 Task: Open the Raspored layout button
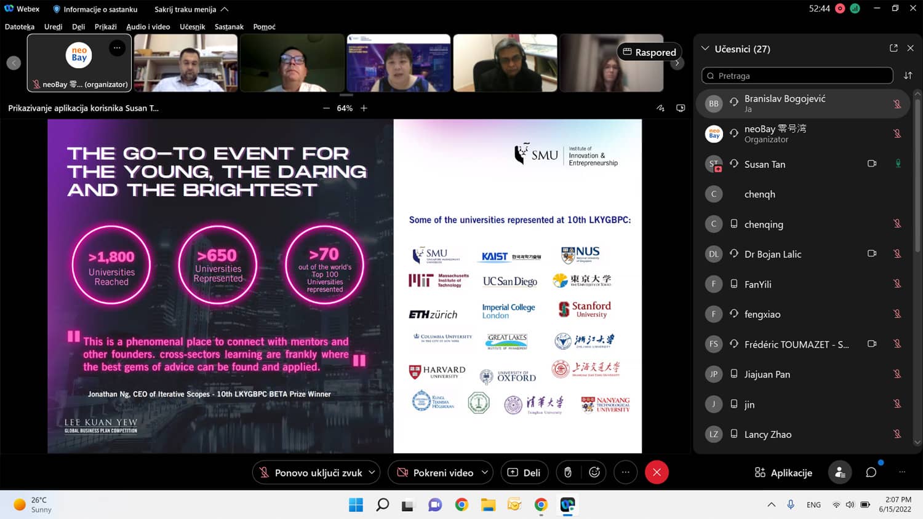tap(649, 52)
